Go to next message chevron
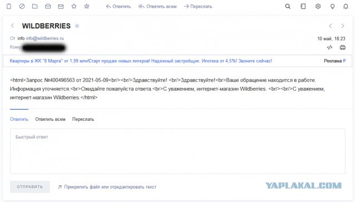Image resolution: width=356 pixels, height=202 pixels. pos(343,26)
